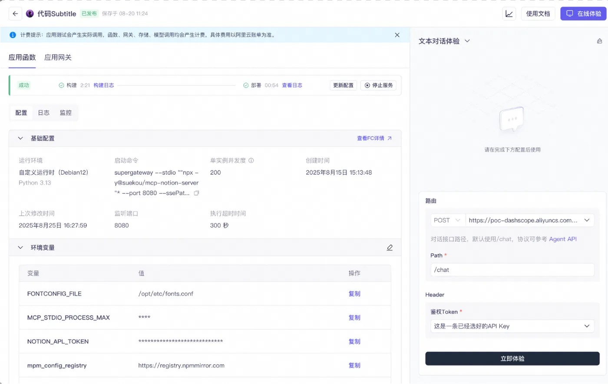Click the mpm_config_registry variable name

[57, 366]
